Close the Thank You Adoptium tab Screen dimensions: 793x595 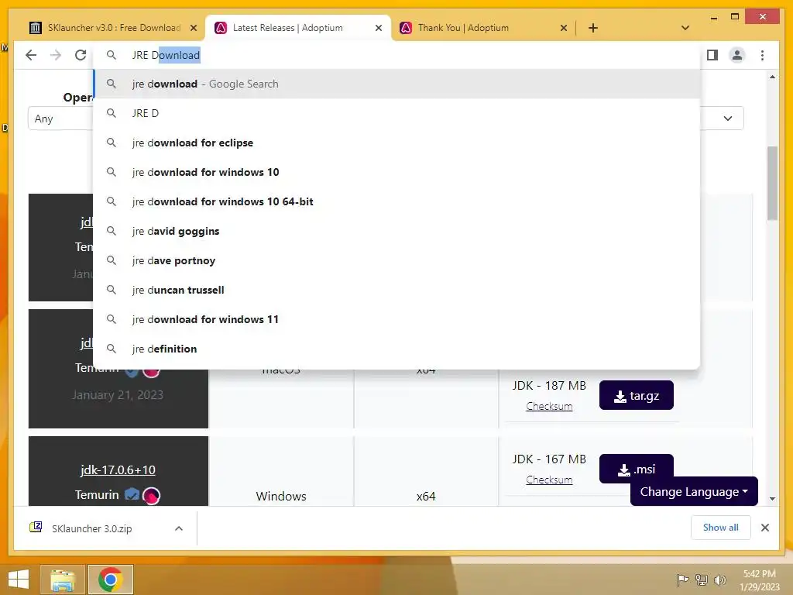tap(564, 29)
